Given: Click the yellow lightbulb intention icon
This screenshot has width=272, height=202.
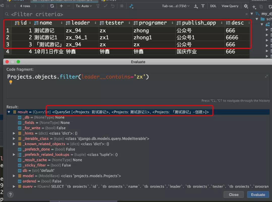Looking at the screenshot, I should (11, 82).
